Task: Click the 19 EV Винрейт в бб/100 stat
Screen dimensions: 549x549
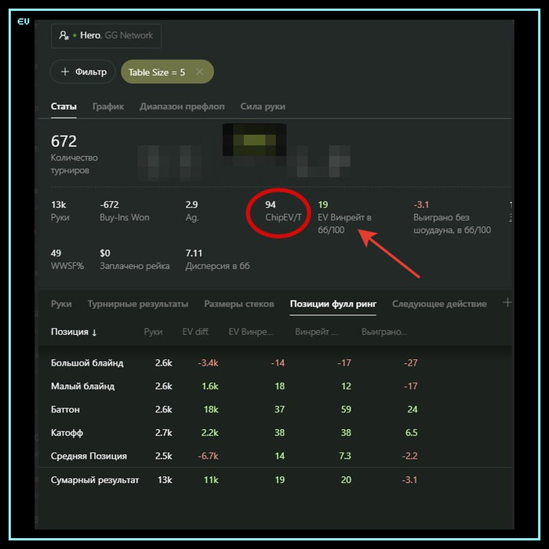Action: [344, 217]
